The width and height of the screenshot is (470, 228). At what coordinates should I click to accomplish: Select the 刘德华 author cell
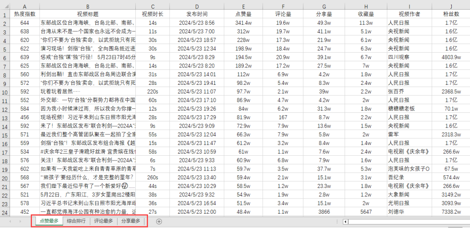(x=410, y=212)
